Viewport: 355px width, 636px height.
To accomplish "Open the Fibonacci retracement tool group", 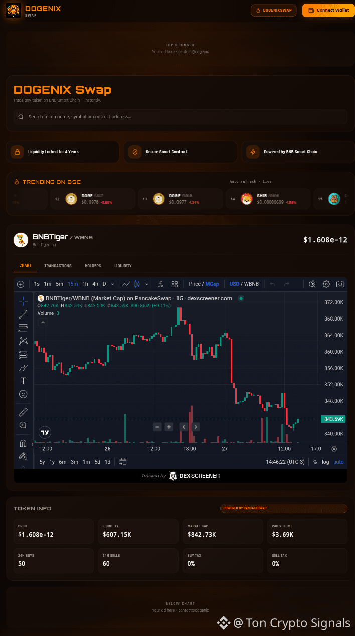I will point(23,328).
